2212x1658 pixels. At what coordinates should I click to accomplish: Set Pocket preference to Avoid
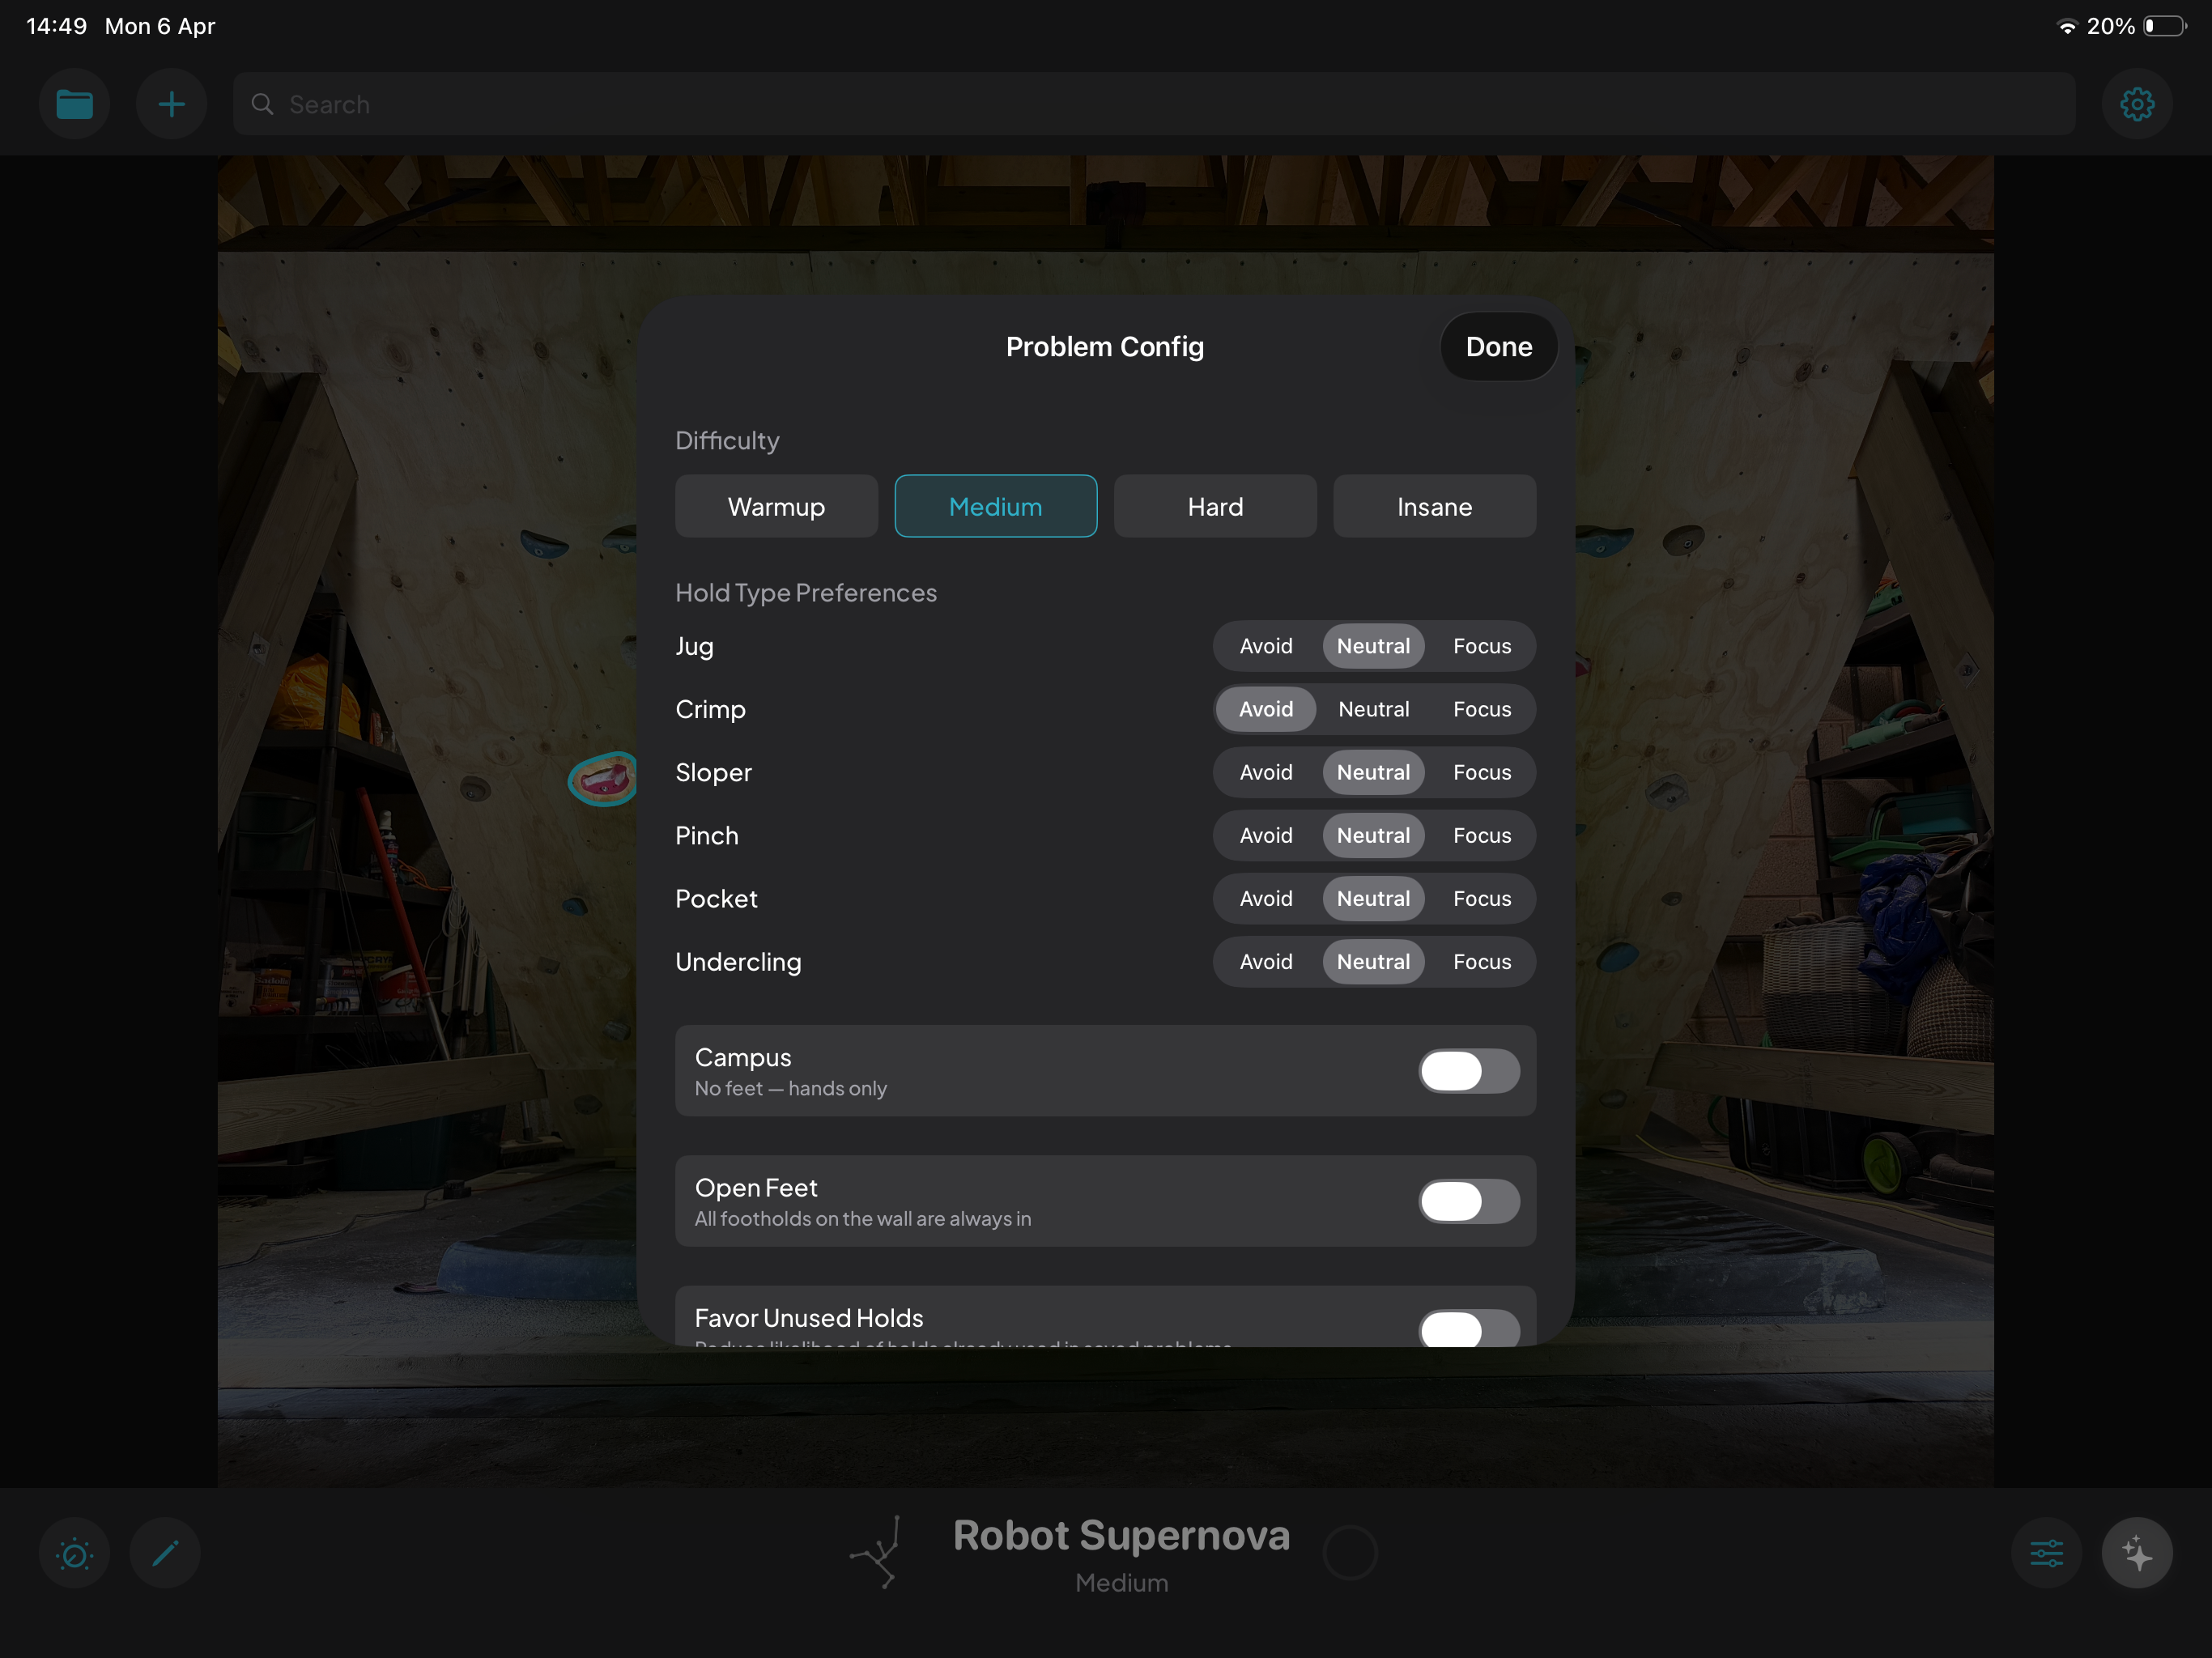click(x=1266, y=898)
